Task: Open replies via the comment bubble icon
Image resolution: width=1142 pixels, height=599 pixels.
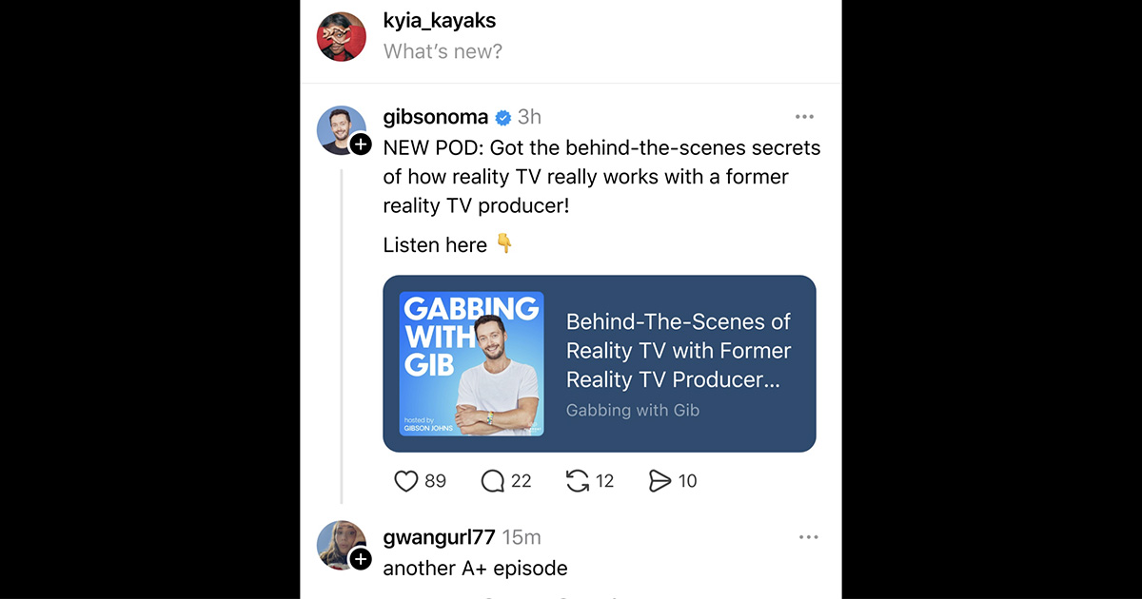Action: coord(493,481)
